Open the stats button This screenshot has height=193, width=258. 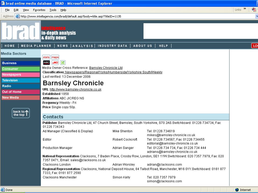[x=46, y=57]
